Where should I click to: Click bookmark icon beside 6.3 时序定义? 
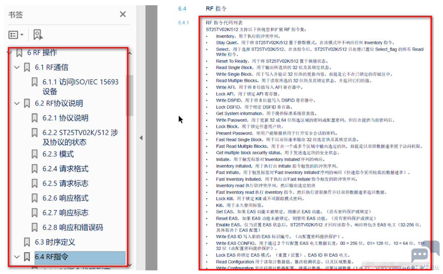[27, 242]
